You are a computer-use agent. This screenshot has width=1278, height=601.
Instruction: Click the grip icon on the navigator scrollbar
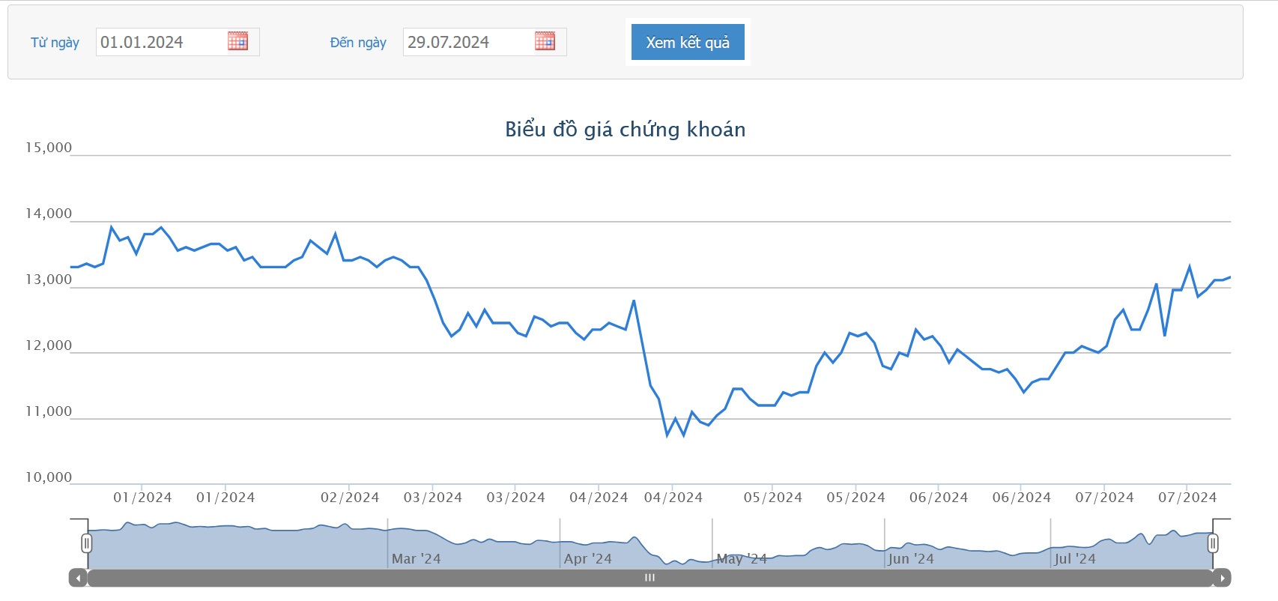coord(649,578)
